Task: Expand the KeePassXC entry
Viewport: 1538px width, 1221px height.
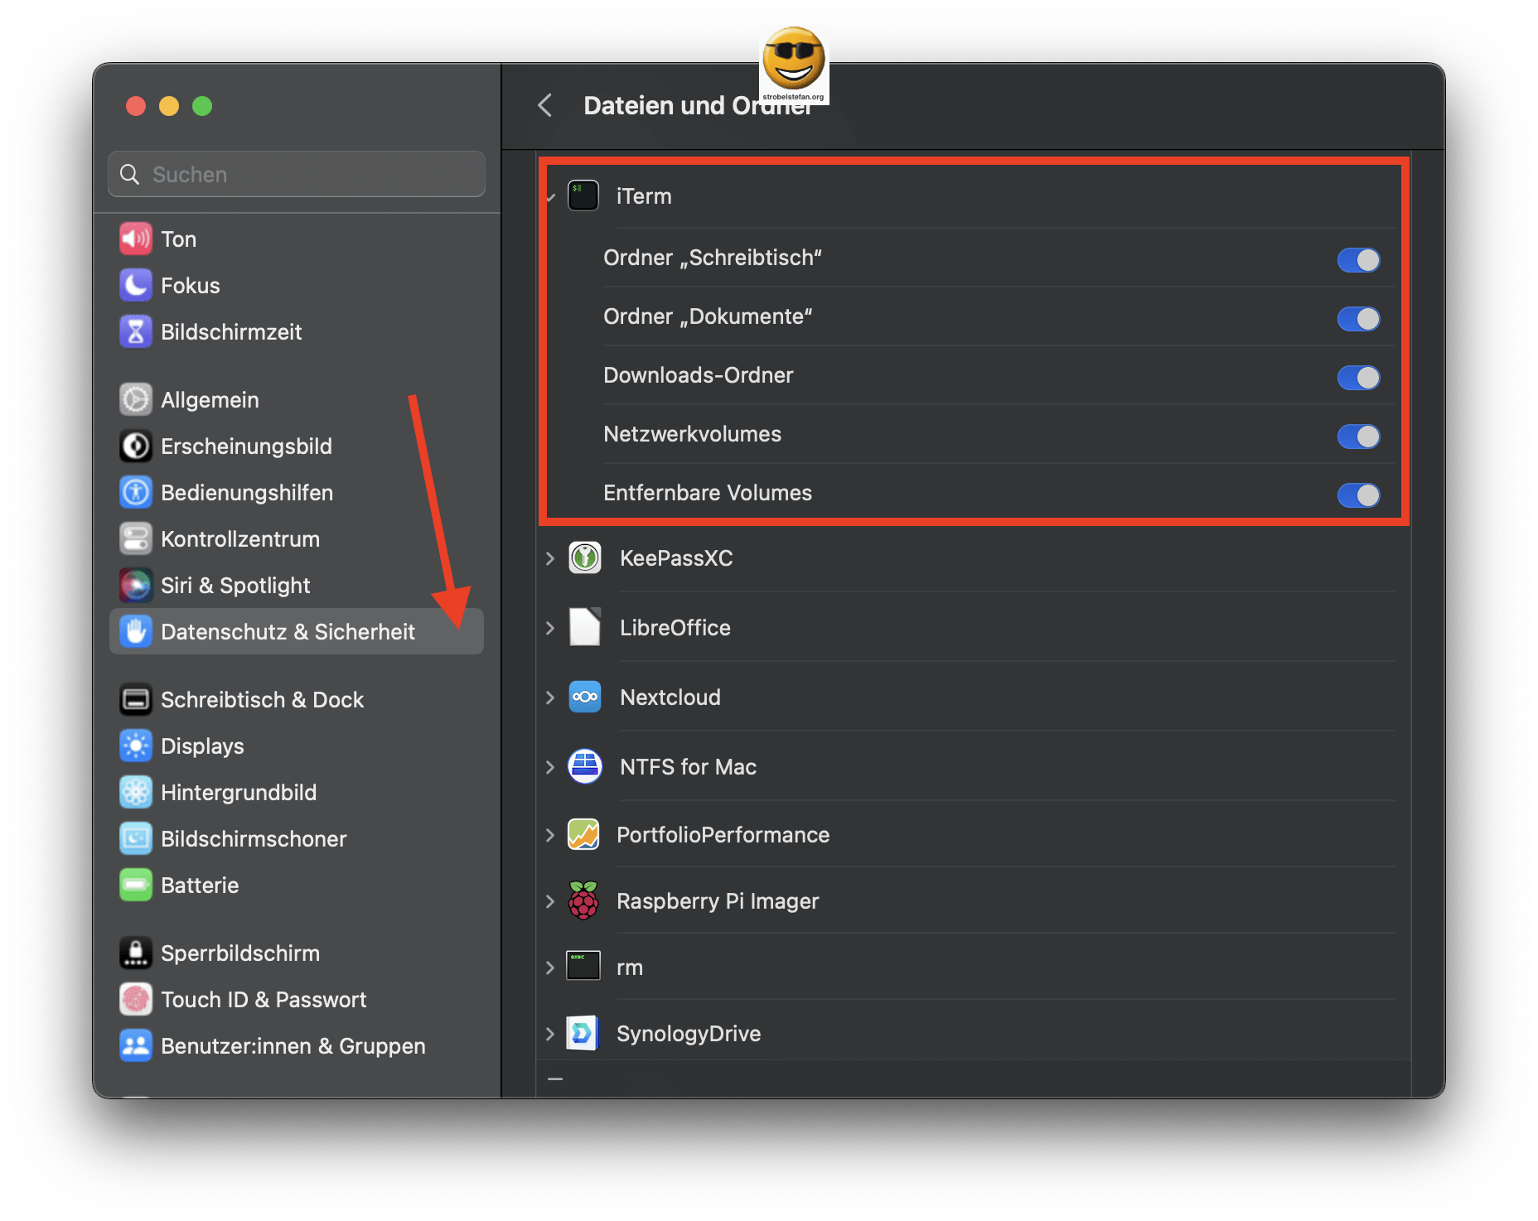Action: [x=550, y=558]
